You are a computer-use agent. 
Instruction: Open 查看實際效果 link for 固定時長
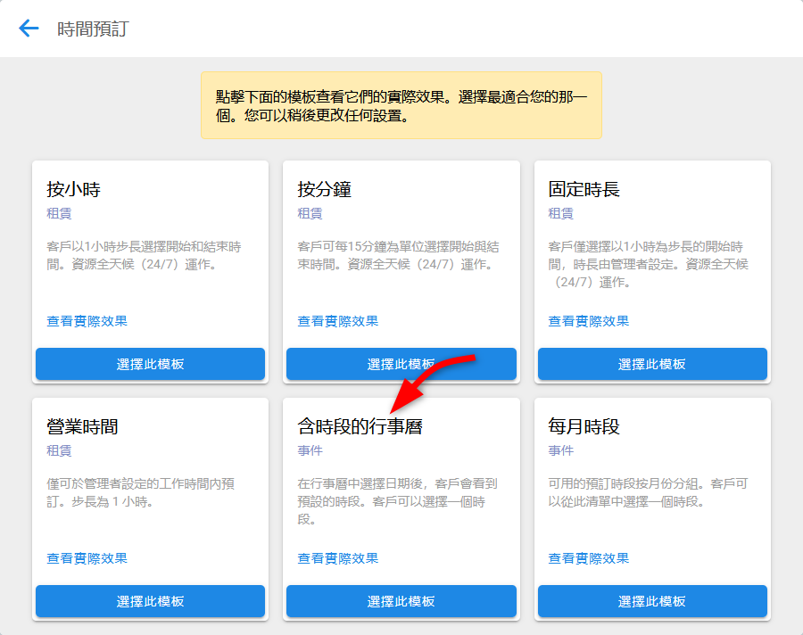[x=588, y=321]
